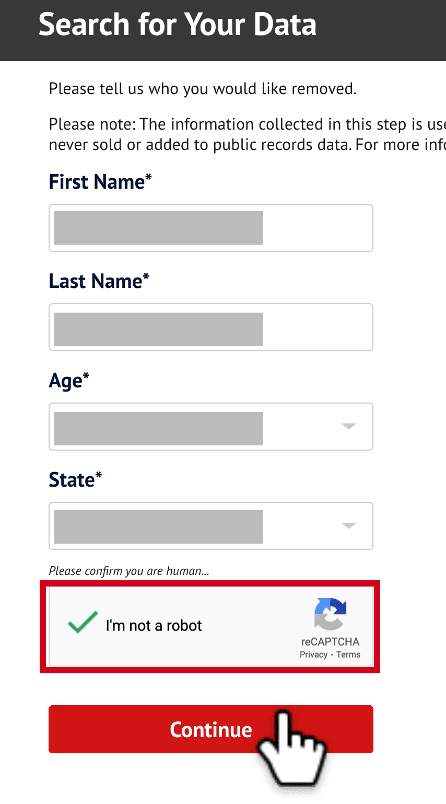The width and height of the screenshot is (446, 804).
Task: Open the Age dropdown arrow
Action: pos(348,427)
